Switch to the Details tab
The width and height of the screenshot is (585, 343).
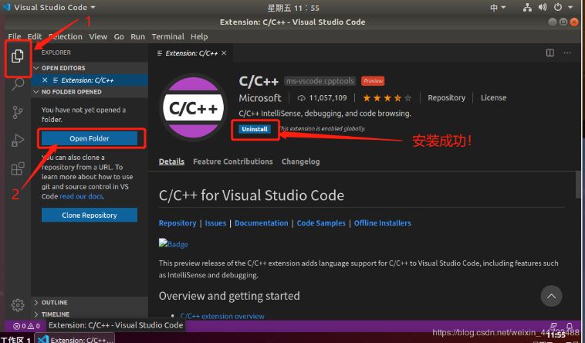171,161
